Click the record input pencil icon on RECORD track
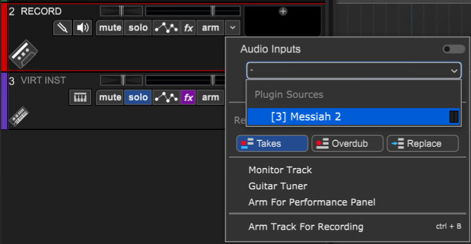 [x=63, y=28]
